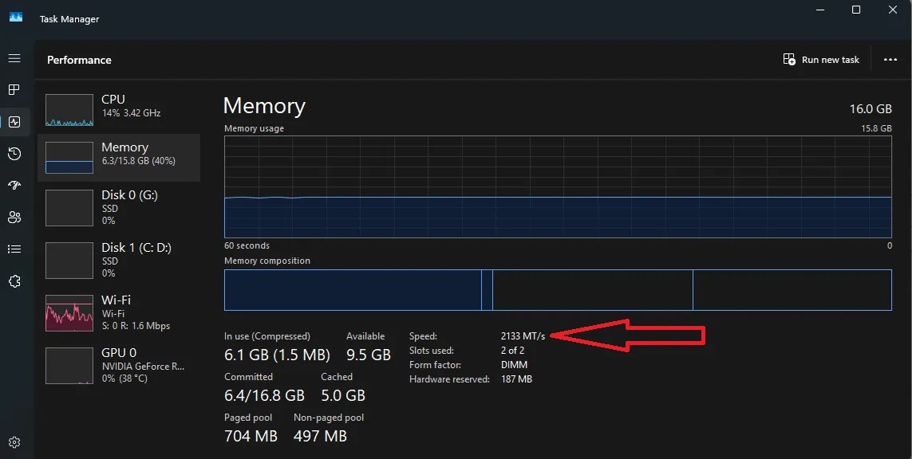Go to the Processes page icon

click(14, 90)
